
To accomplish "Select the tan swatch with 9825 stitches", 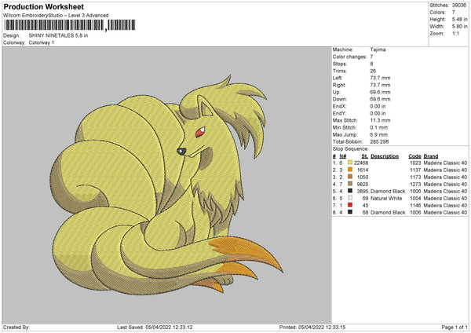I will pos(349,183).
